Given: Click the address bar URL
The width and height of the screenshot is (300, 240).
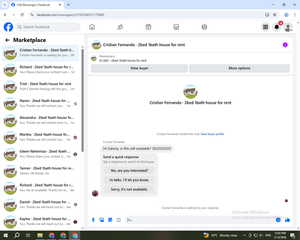Looking at the screenshot, I should coord(70,15).
